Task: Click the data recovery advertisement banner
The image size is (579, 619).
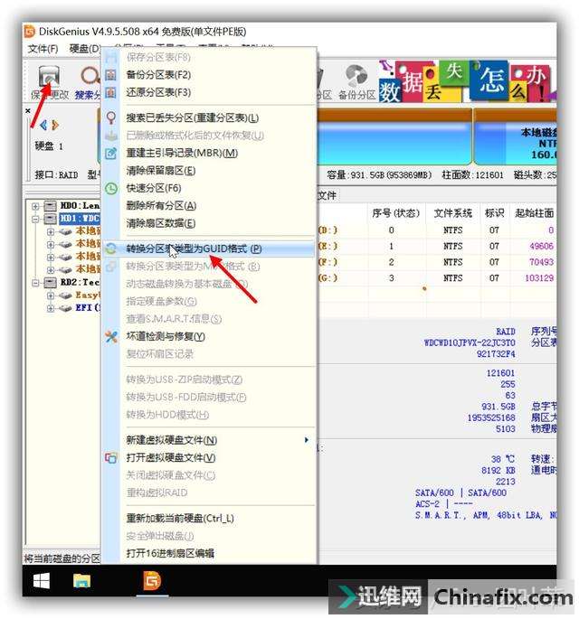Action: (x=467, y=81)
